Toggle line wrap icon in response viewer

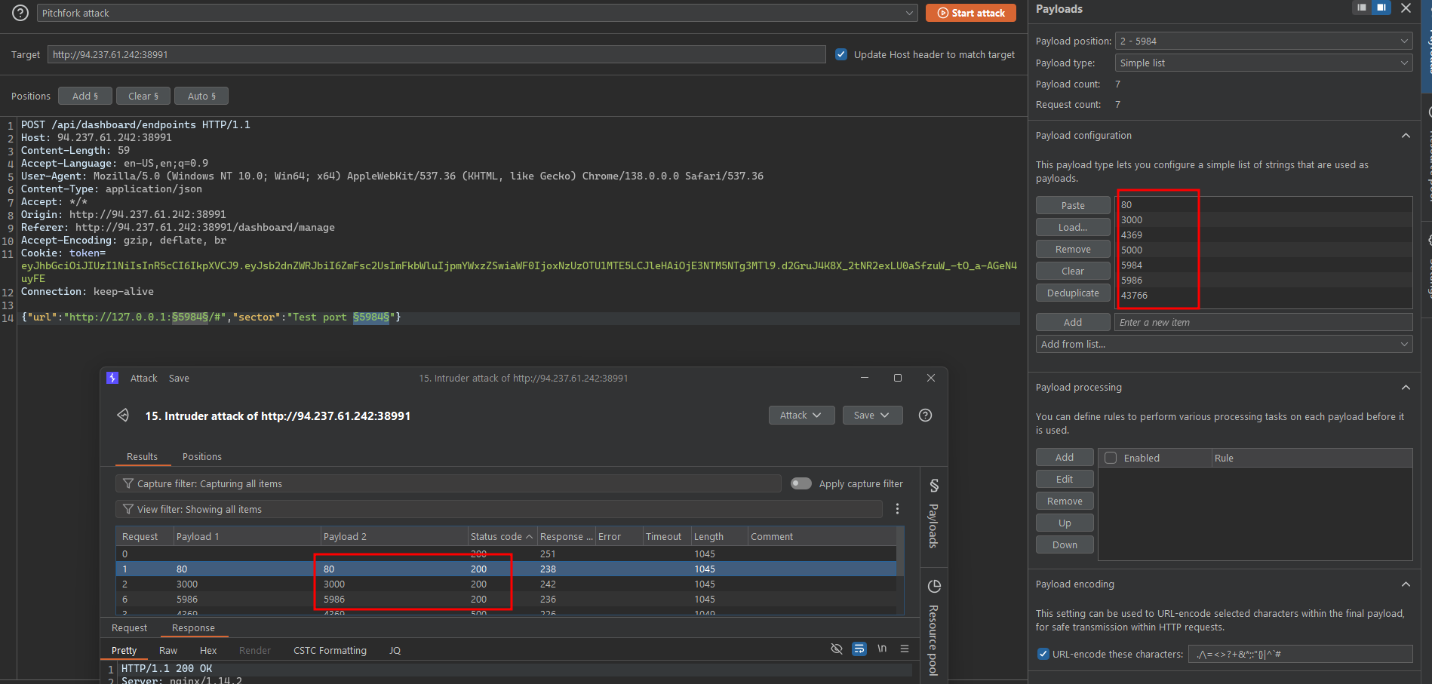pyautogui.click(x=859, y=649)
